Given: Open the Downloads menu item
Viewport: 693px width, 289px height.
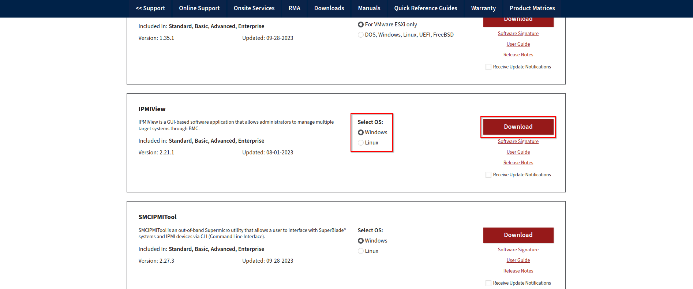Looking at the screenshot, I should [329, 8].
